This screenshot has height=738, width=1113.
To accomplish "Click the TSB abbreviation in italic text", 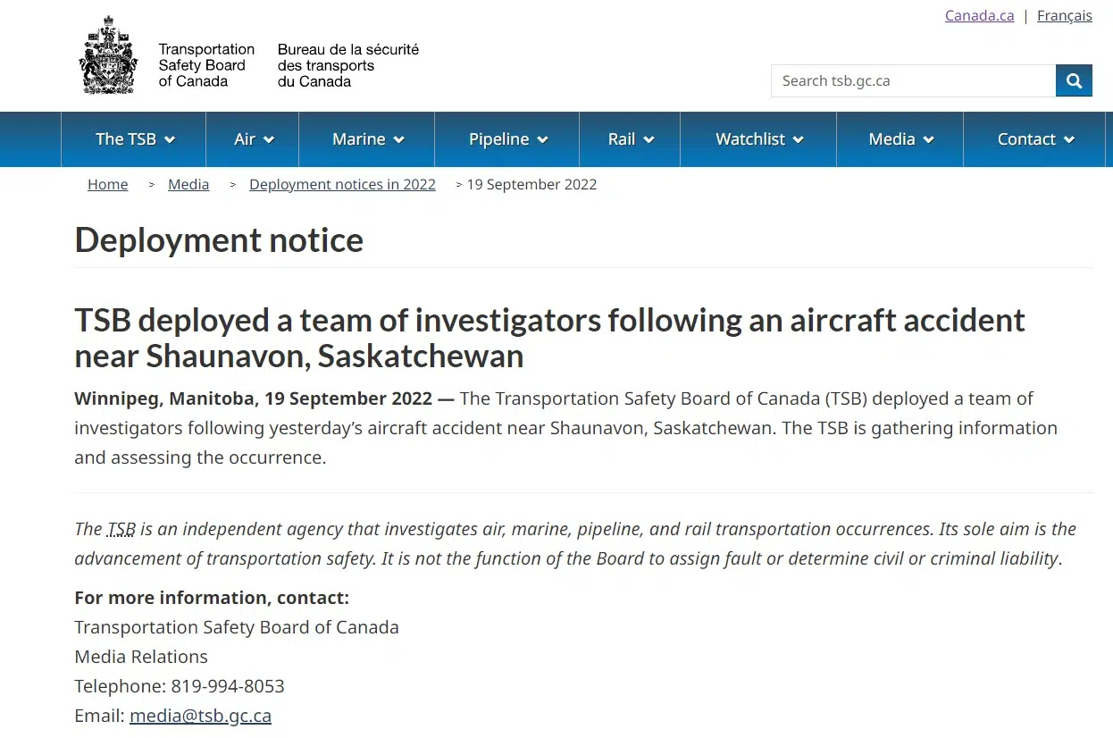I will coord(121,529).
